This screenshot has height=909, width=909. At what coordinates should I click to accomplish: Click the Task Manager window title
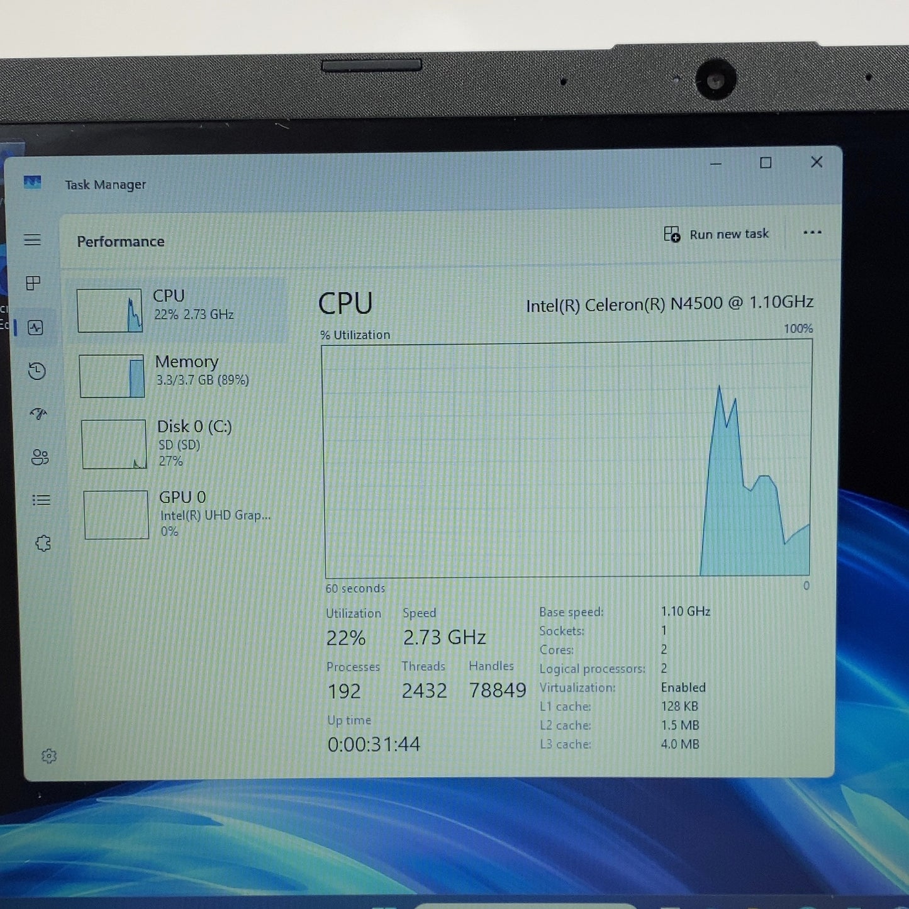[105, 184]
